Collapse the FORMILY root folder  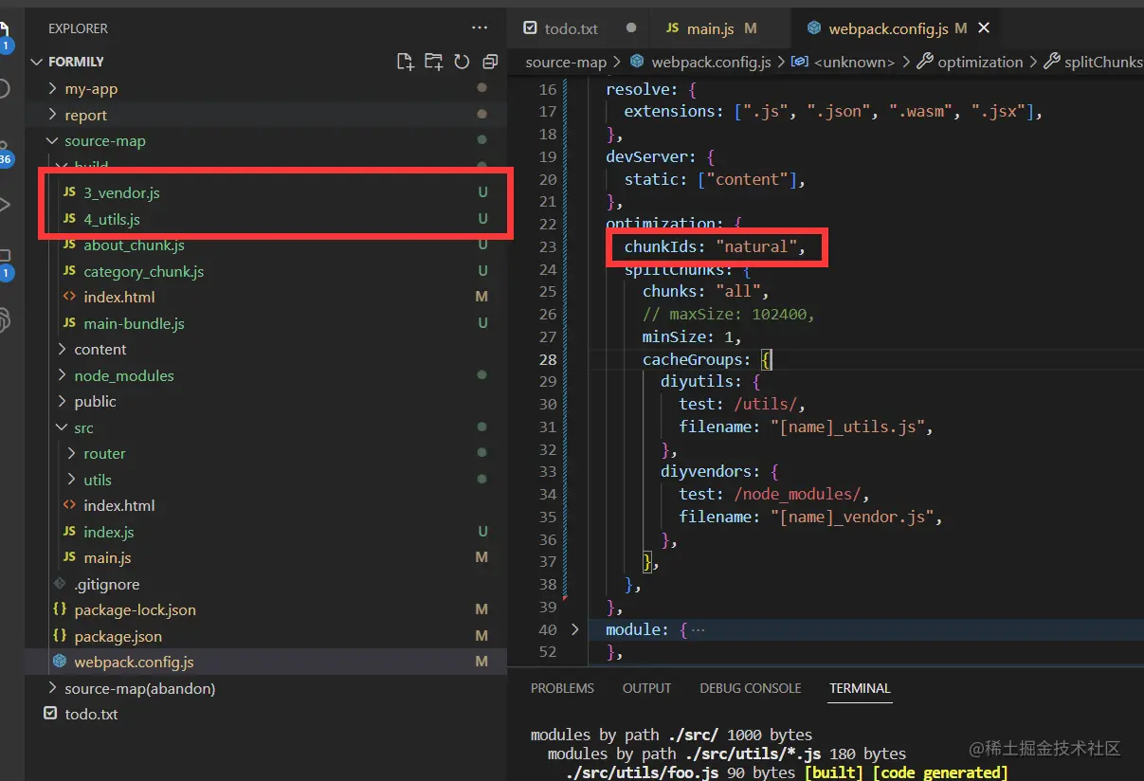[x=38, y=62]
